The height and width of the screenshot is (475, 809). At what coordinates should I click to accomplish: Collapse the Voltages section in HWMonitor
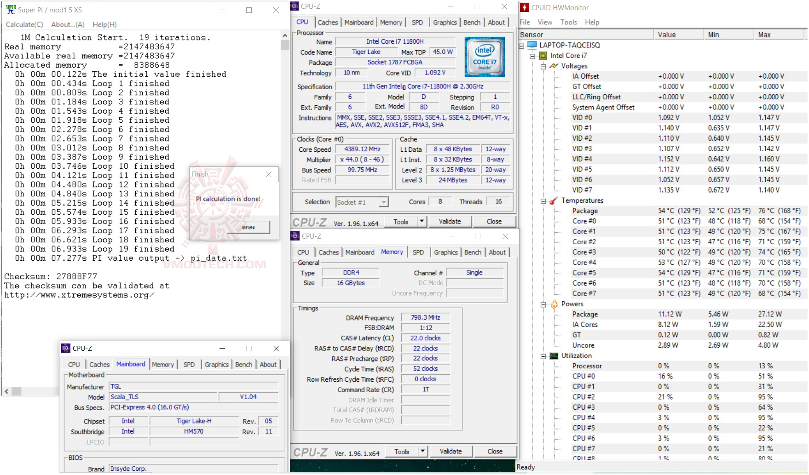pos(543,66)
